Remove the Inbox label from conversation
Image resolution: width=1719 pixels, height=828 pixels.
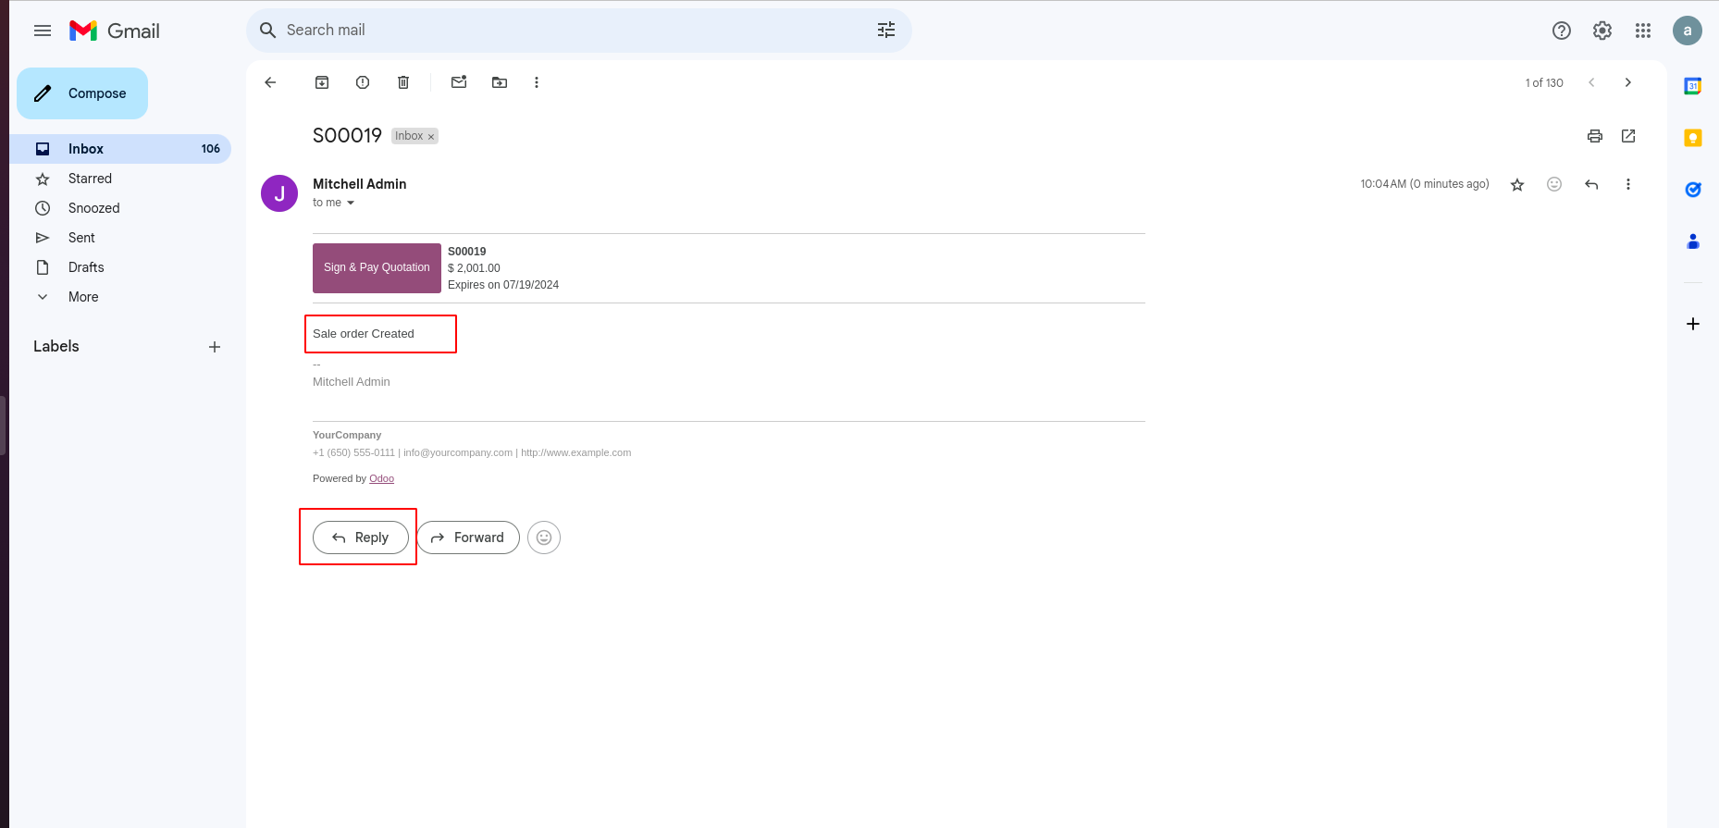coord(431,137)
